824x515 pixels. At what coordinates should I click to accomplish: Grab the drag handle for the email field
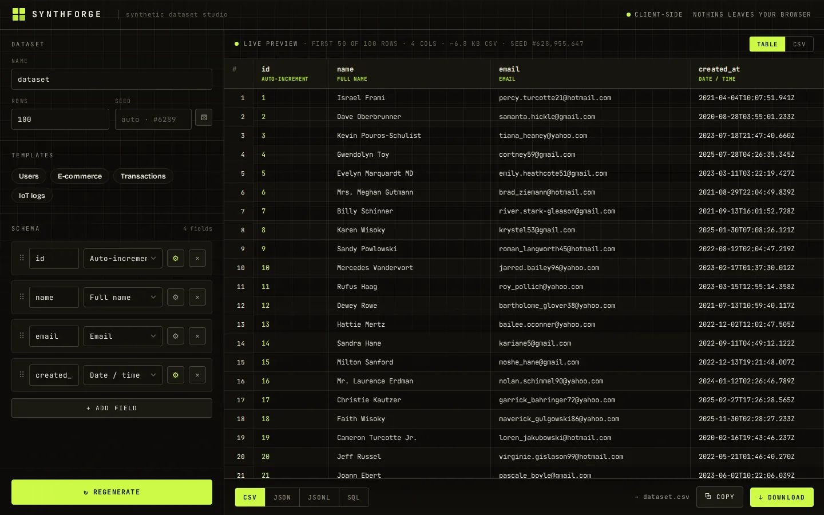tap(22, 336)
